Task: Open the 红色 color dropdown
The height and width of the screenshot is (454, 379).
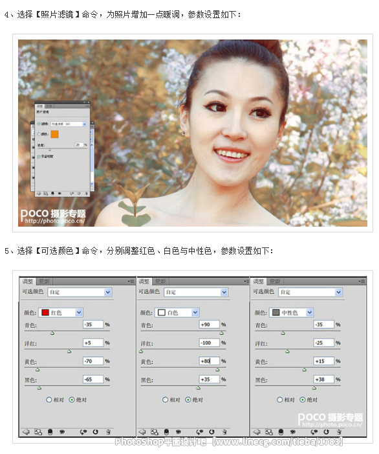Action: coord(61,312)
